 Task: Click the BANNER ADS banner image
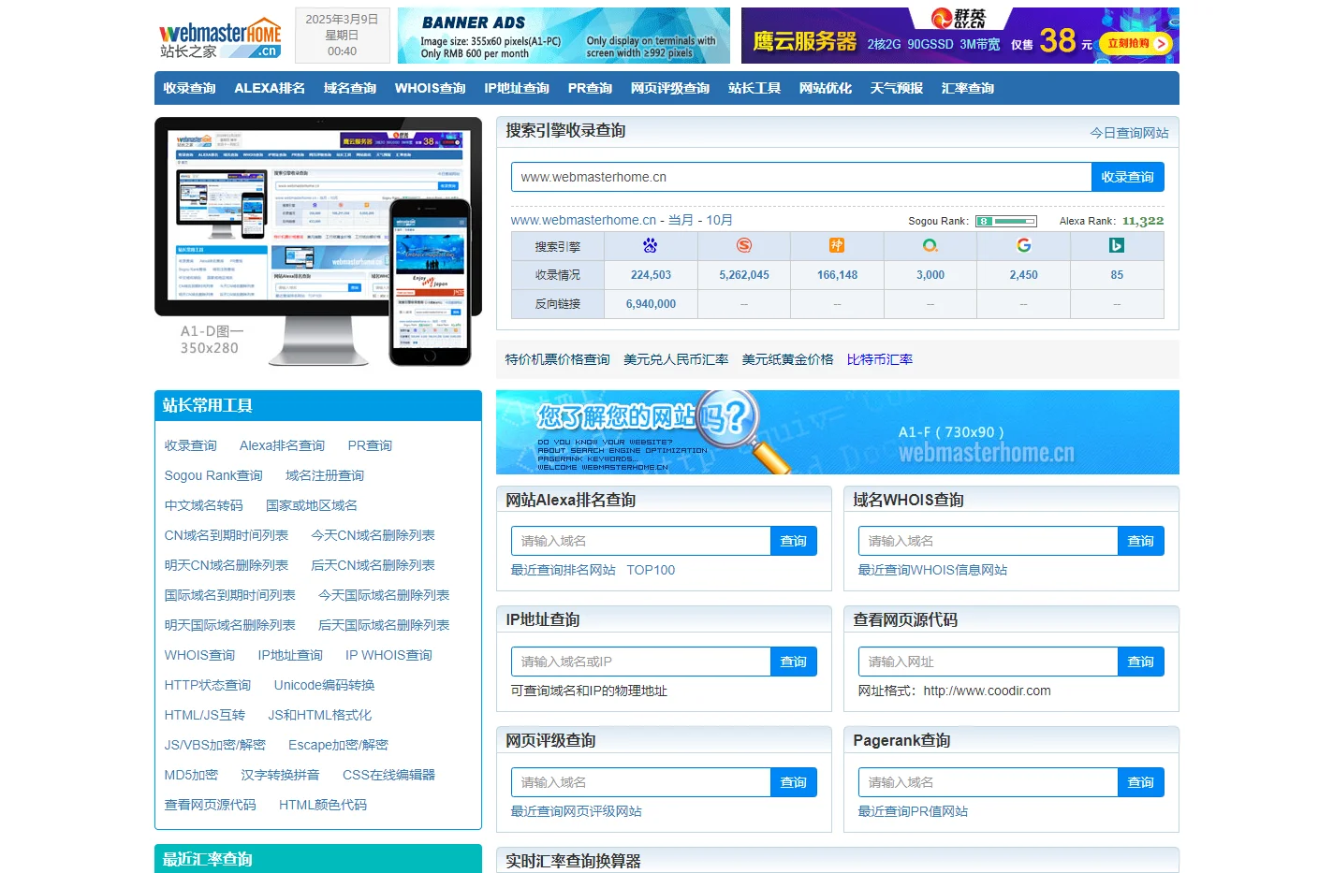pyautogui.click(x=564, y=36)
